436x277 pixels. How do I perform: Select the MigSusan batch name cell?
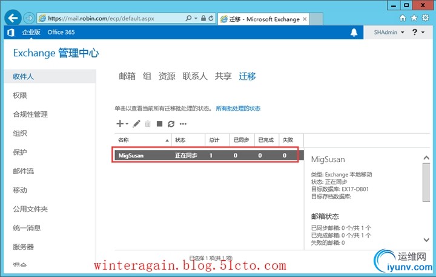click(x=131, y=155)
